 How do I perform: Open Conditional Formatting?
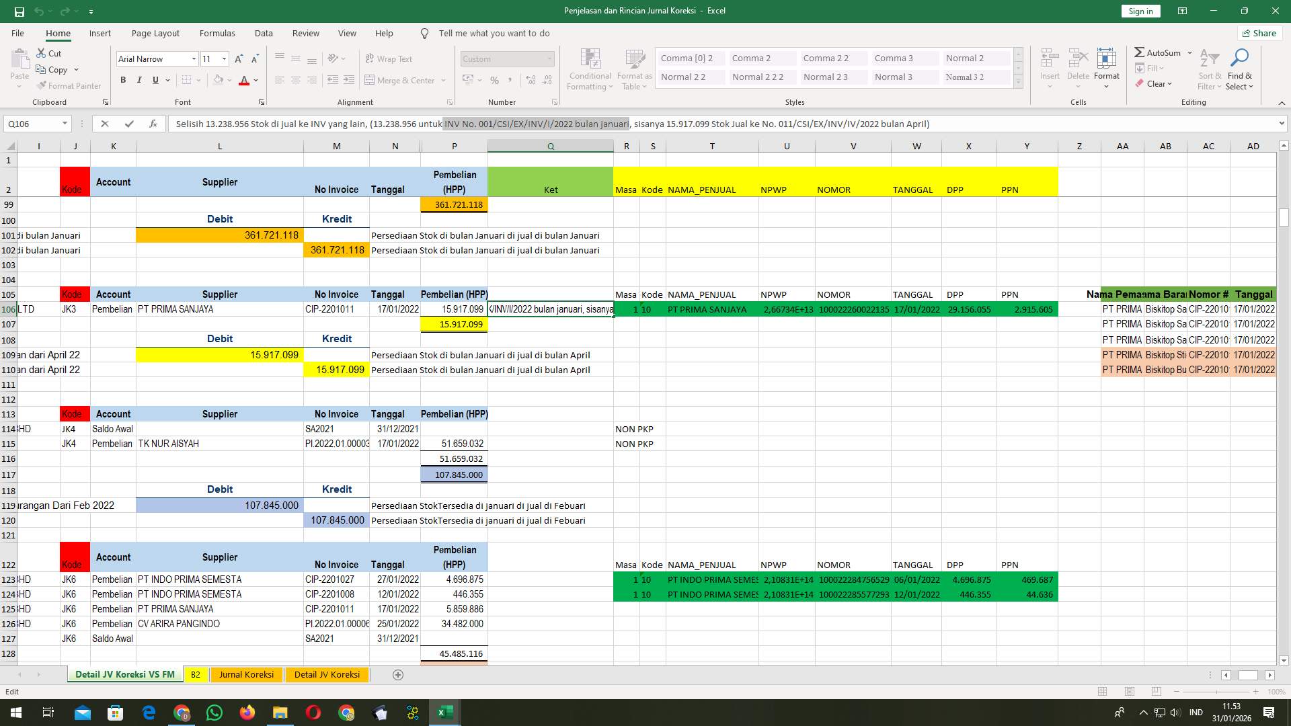coord(590,68)
